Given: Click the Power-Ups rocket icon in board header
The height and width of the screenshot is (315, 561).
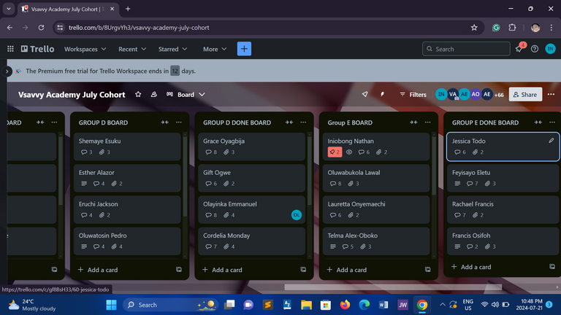Looking at the screenshot, I should (365, 94).
